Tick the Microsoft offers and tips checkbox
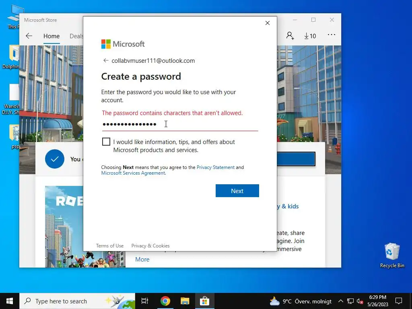 pos(106,142)
